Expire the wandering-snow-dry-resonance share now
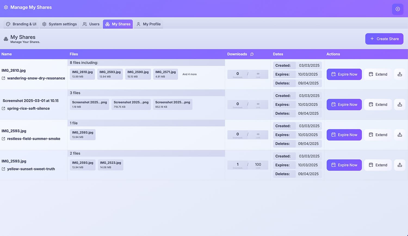 (x=344, y=74)
